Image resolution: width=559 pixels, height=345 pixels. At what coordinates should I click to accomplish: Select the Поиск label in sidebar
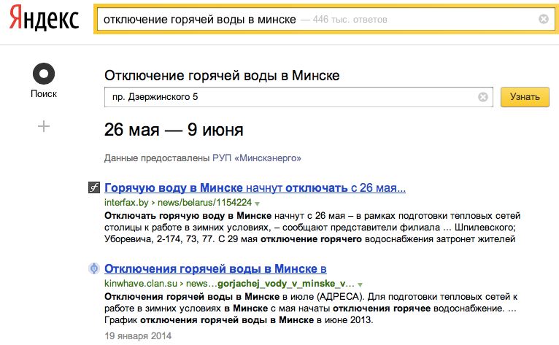pyautogui.click(x=43, y=93)
